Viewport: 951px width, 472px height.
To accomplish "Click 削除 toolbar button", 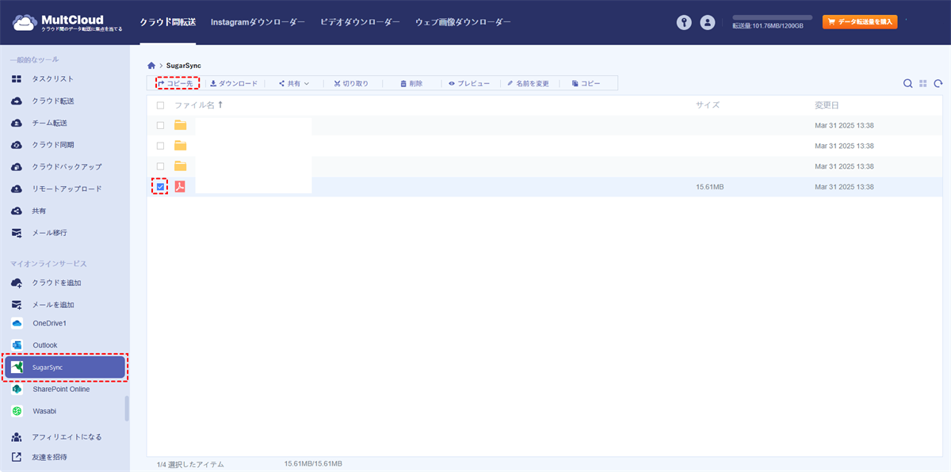I will 411,83.
